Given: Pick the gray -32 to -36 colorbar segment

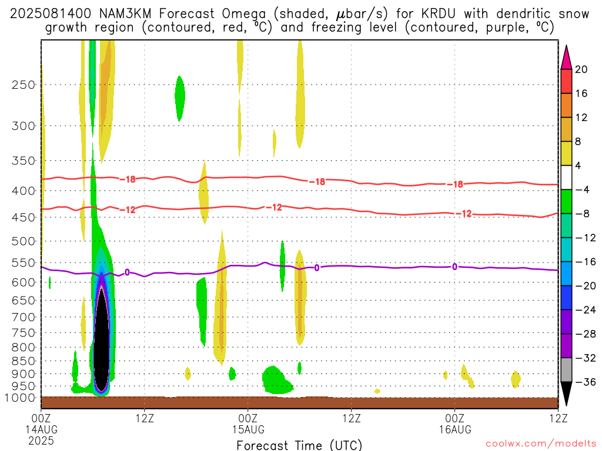Looking at the screenshot, I should pyautogui.click(x=566, y=370).
